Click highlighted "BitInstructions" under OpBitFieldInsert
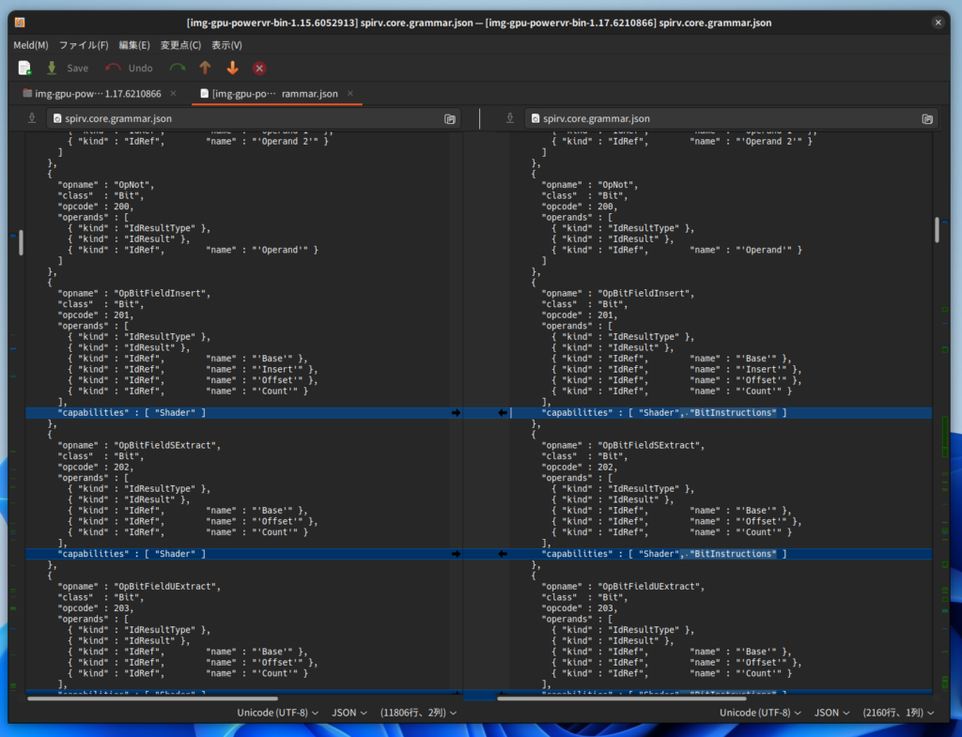 (733, 413)
